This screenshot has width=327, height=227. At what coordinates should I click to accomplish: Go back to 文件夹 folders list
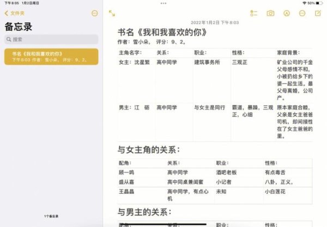[14, 13]
